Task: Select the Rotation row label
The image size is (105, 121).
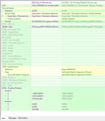Action: [x=8, y=101]
